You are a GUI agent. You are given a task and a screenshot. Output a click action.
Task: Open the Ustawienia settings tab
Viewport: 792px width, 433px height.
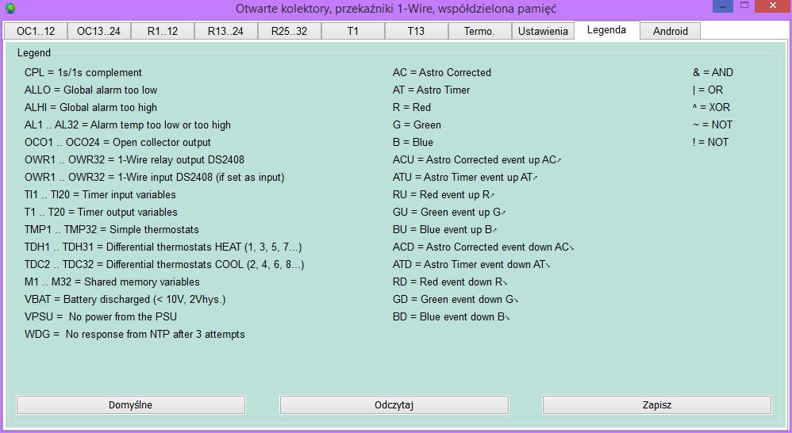[x=543, y=31]
